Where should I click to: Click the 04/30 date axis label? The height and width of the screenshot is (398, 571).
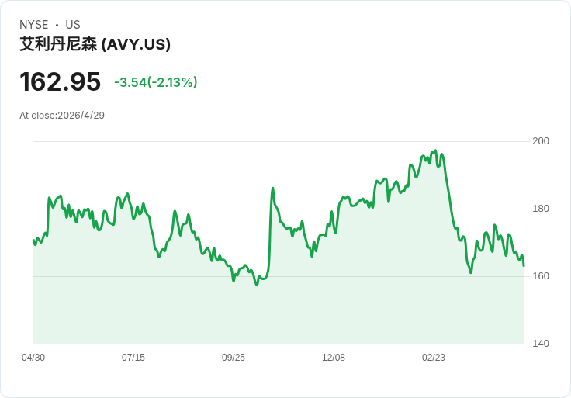pyautogui.click(x=33, y=358)
